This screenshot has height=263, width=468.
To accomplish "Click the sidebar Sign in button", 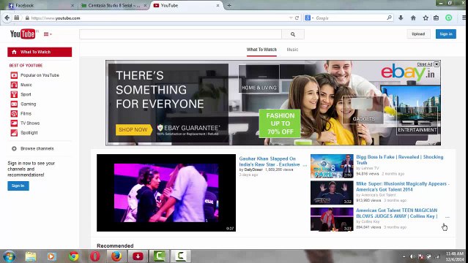I will (x=18, y=186).
